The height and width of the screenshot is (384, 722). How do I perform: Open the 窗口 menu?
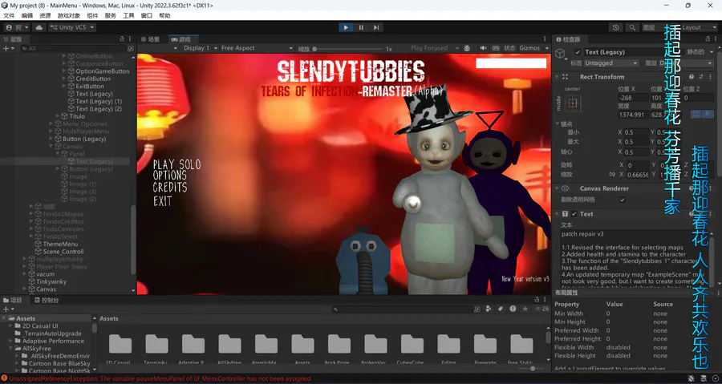pos(147,16)
